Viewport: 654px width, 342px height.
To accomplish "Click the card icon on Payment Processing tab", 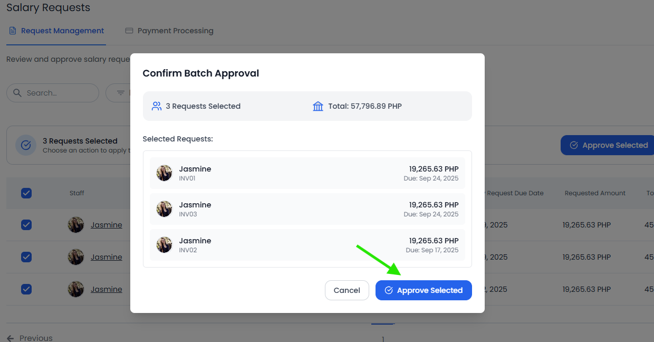I will pos(129,31).
